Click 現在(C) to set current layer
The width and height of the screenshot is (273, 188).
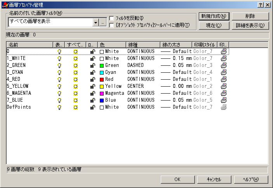[x=214, y=26]
